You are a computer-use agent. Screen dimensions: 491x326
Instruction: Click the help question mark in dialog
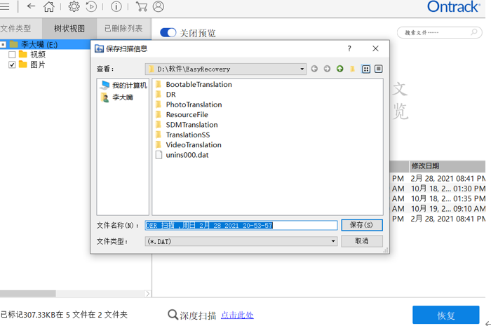point(349,48)
